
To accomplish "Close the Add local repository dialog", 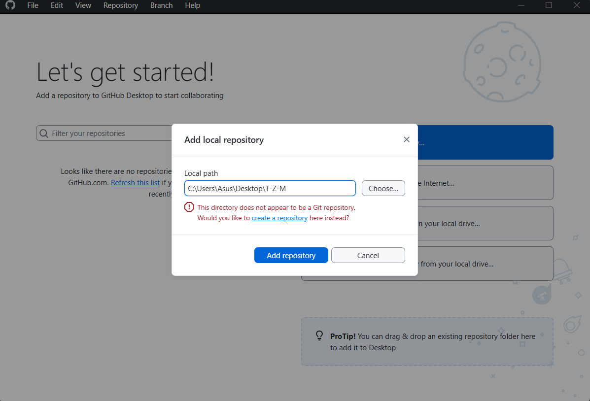I will pyautogui.click(x=406, y=139).
